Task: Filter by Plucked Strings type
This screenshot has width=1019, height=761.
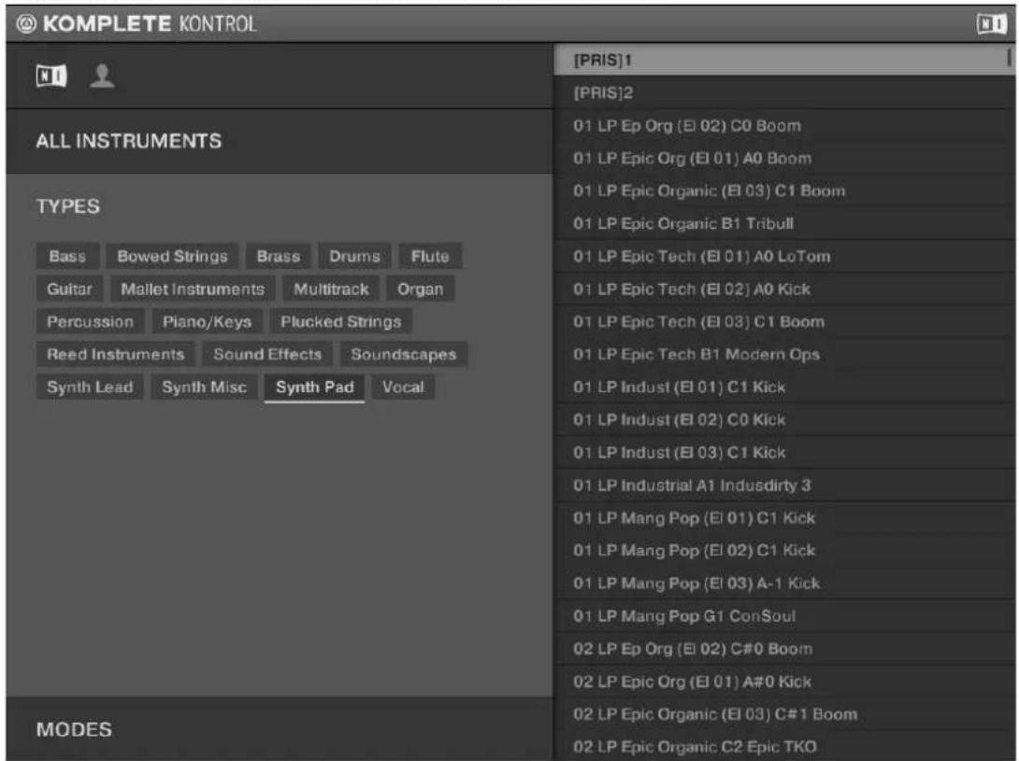Action: (x=340, y=321)
